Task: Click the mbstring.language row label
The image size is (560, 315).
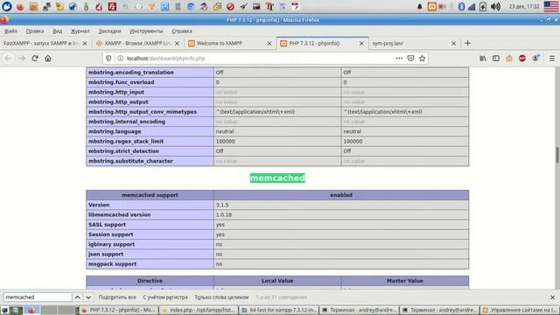Action: [115, 131]
